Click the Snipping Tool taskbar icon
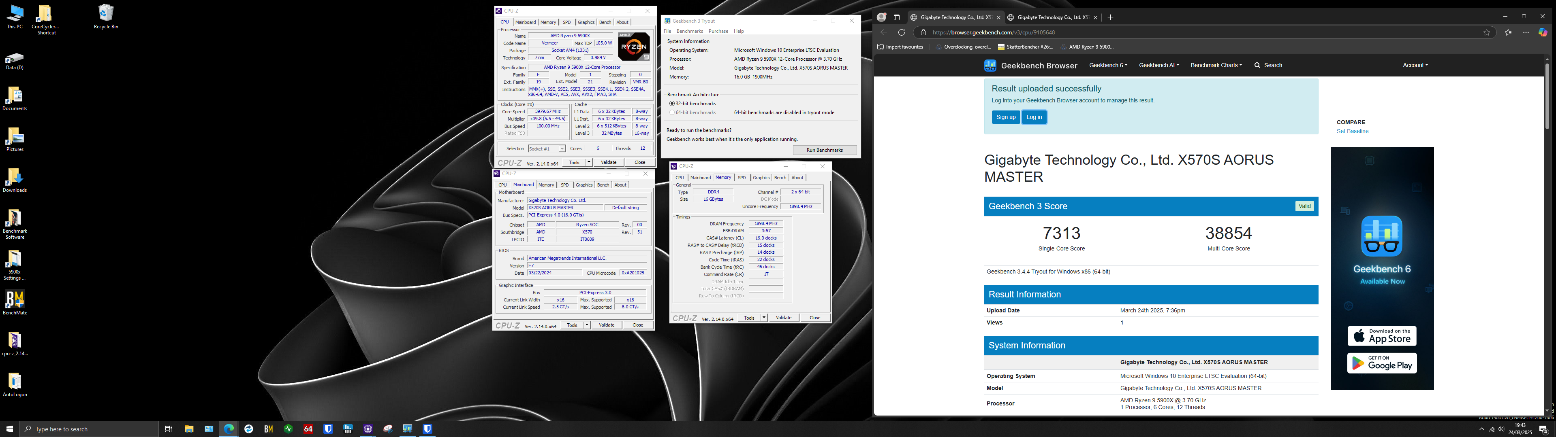The height and width of the screenshot is (437, 1556). tap(388, 429)
